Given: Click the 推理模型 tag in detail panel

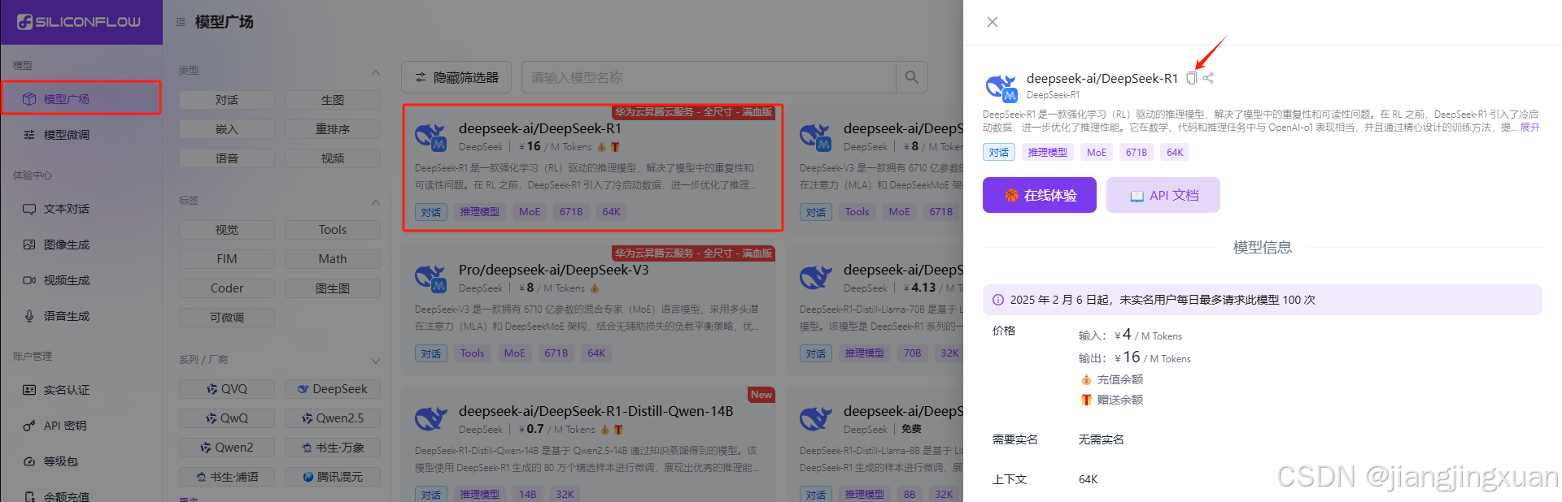Looking at the screenshot, I should click(x=1048, y=152).
